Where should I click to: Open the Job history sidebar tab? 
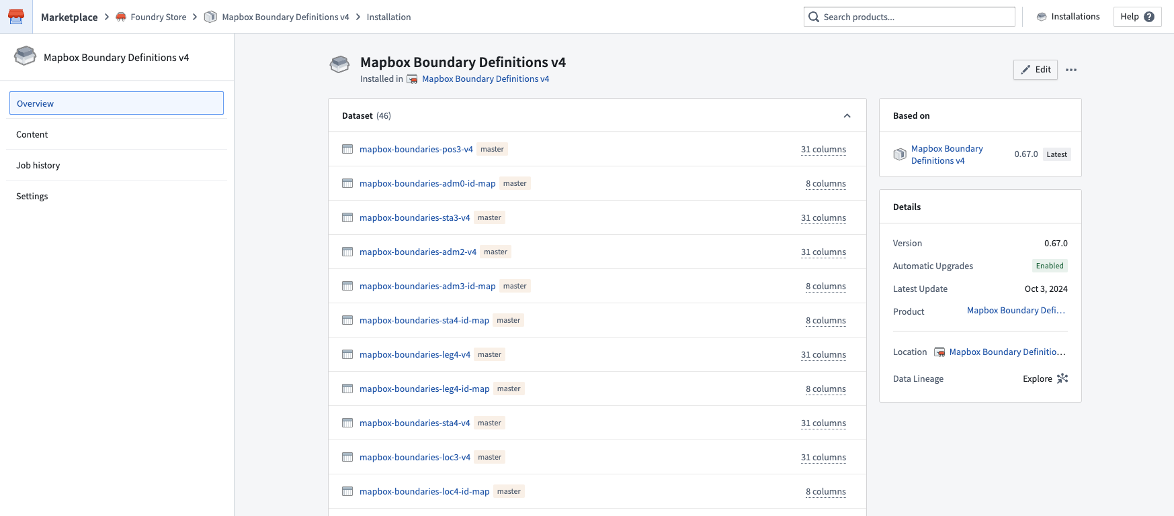click(x=116, y=165)
